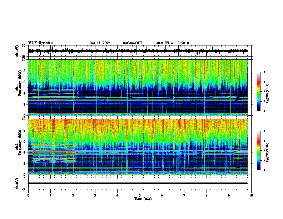
Task: Click the 'ch.1(V)' waveform axis label
Action: click(17, 51)
